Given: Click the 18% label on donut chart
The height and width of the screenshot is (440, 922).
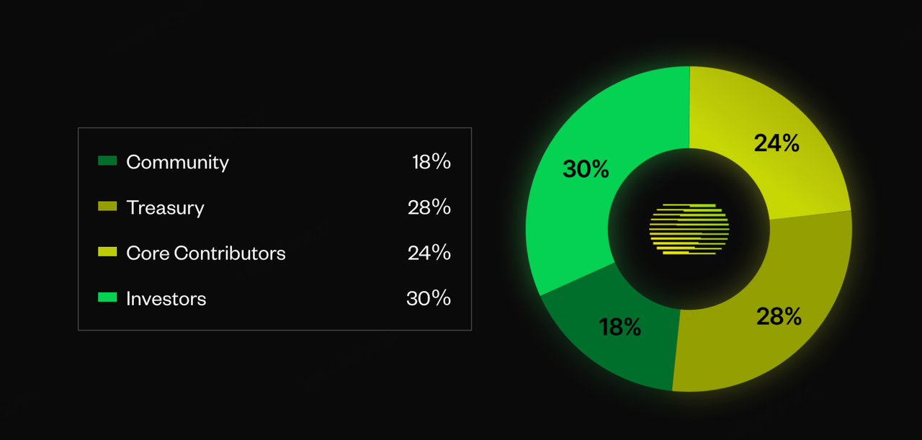Looking at the screenshot, I should point(619,327).
